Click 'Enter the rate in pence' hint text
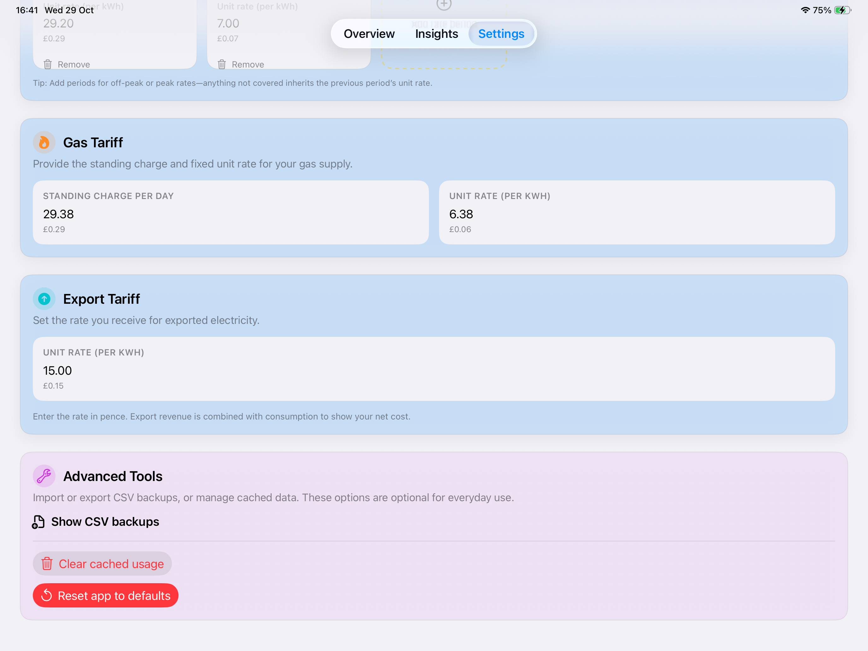This screenshot has width=868, height=651. point(222,416)
